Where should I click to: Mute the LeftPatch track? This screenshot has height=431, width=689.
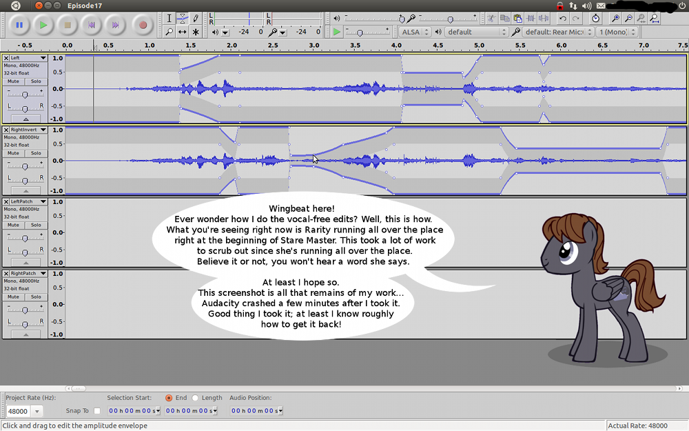click(x=13, y=225)
